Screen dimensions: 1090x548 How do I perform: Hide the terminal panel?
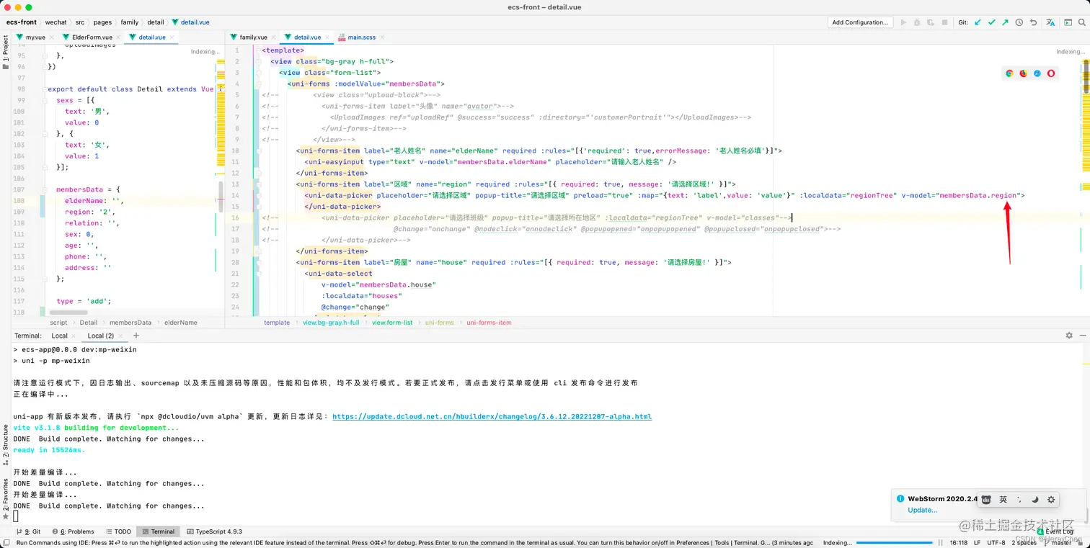tap(1081, 336)
